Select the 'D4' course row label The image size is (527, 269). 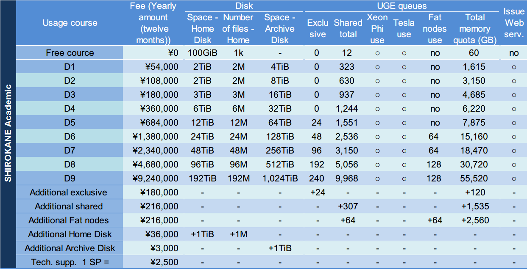point(70,109)
